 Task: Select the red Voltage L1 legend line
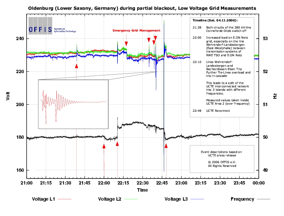[65, 199]
